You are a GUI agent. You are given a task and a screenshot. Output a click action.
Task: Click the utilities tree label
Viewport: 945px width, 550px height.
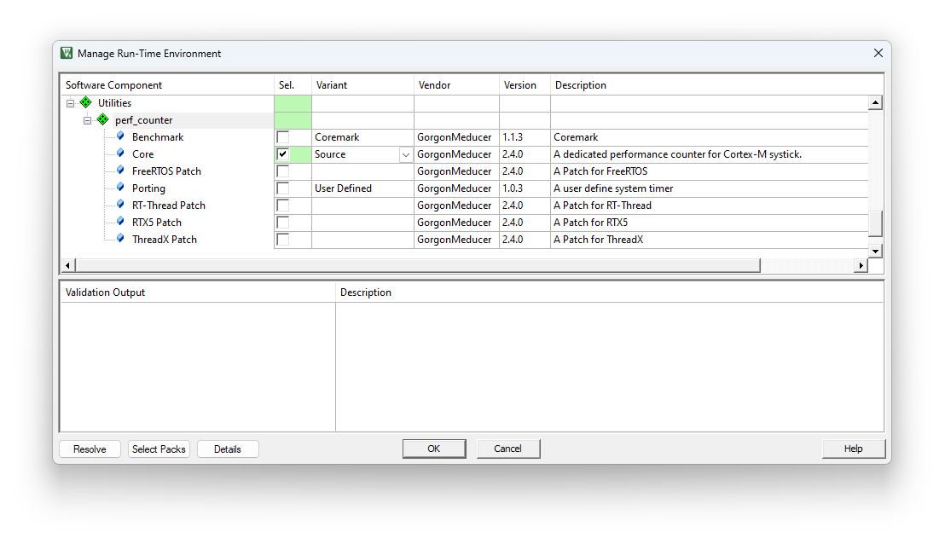(114, 103)
